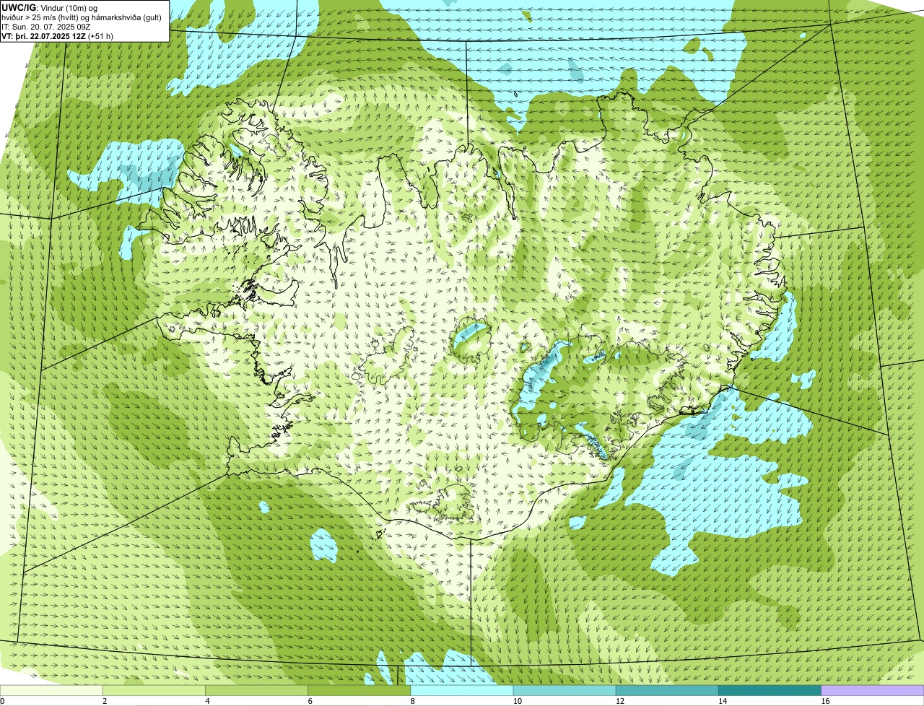
Task: Click the legend scale label '12'
Action: (619, 701)
